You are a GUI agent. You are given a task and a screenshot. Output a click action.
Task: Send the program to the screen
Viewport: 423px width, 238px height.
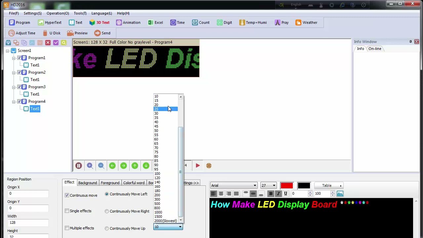pyautogui.click(x=102, y=33)
